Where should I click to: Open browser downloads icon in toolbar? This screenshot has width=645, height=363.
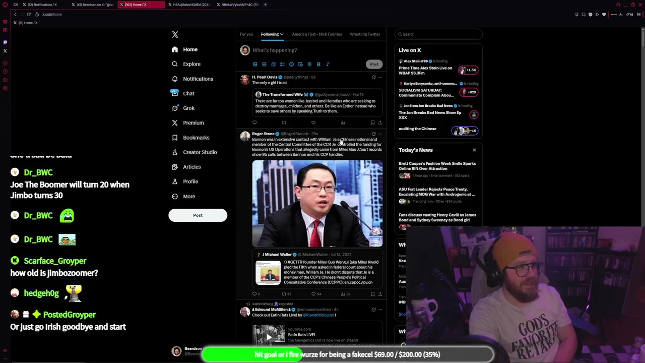click(x=621, y=14)
